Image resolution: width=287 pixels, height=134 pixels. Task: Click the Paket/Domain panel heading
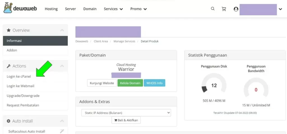92,55
